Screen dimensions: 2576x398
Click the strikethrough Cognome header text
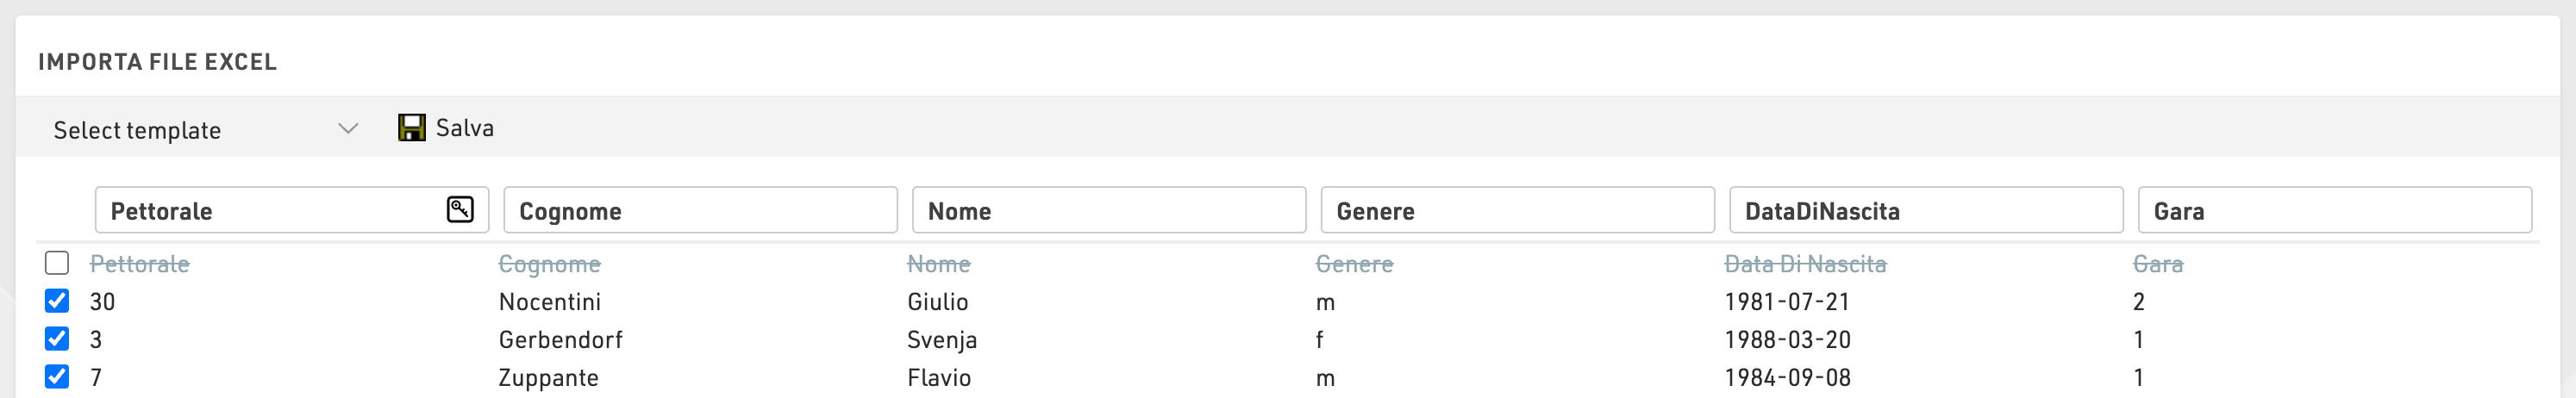549,264
